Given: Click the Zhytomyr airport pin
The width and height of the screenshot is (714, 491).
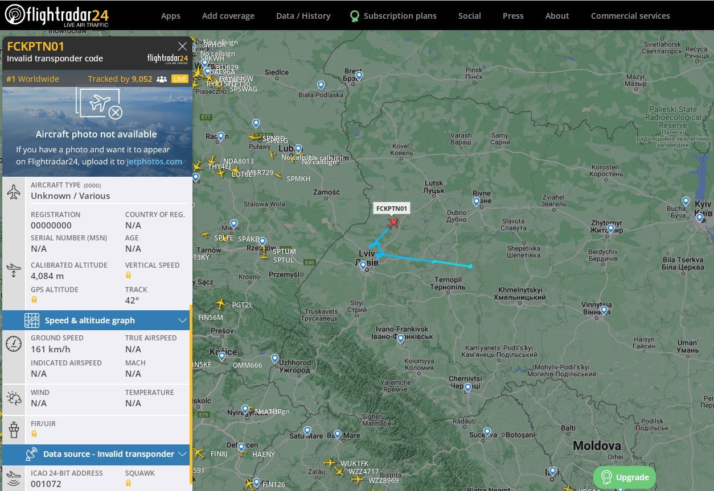Looking at the screenshot, I should pyautogui.click(x=610, y=229).
